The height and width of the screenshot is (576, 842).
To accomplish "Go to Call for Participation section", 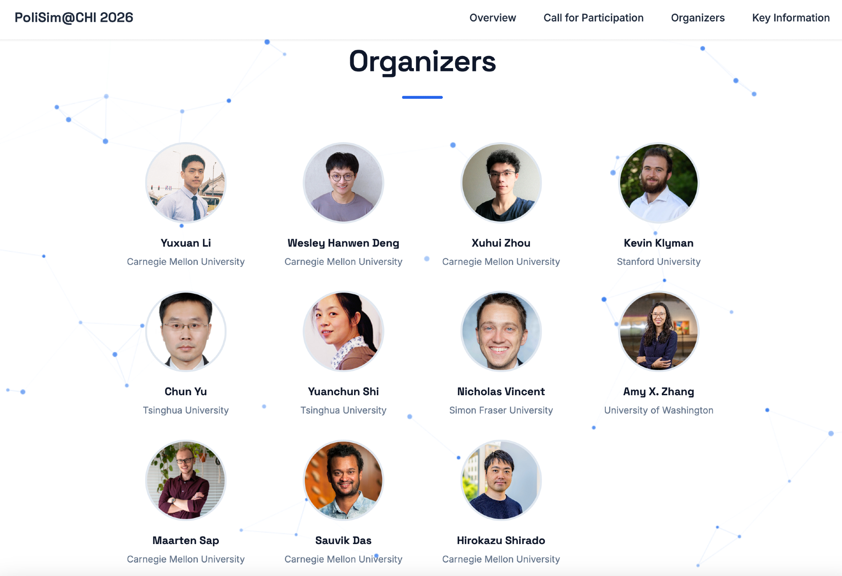I will [593, 18].
